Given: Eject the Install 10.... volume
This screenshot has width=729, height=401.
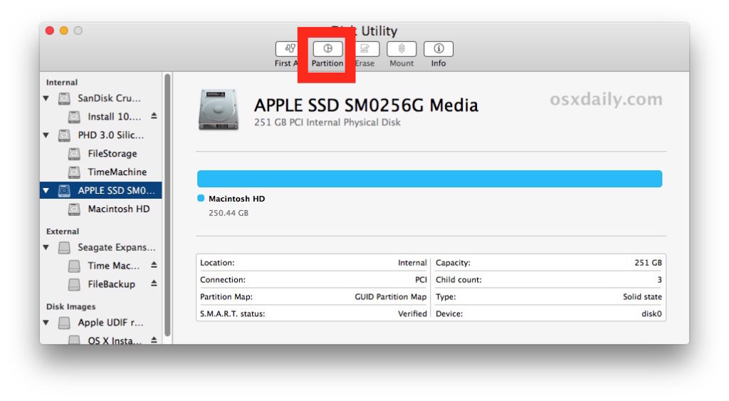Looking at the screenshot, I should 154,116.
